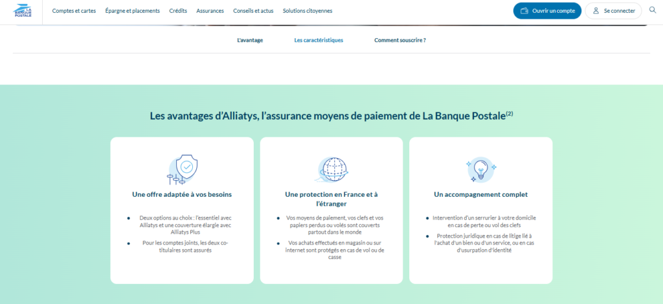Jump to the L'avantage section tab

click(x=250, y=41)
